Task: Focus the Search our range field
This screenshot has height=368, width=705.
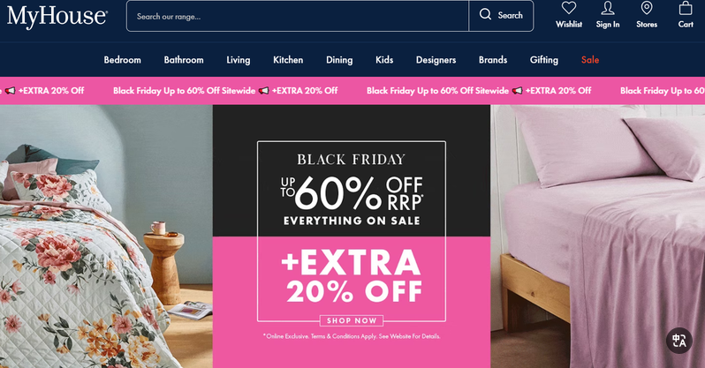Action: coord(298,16)
